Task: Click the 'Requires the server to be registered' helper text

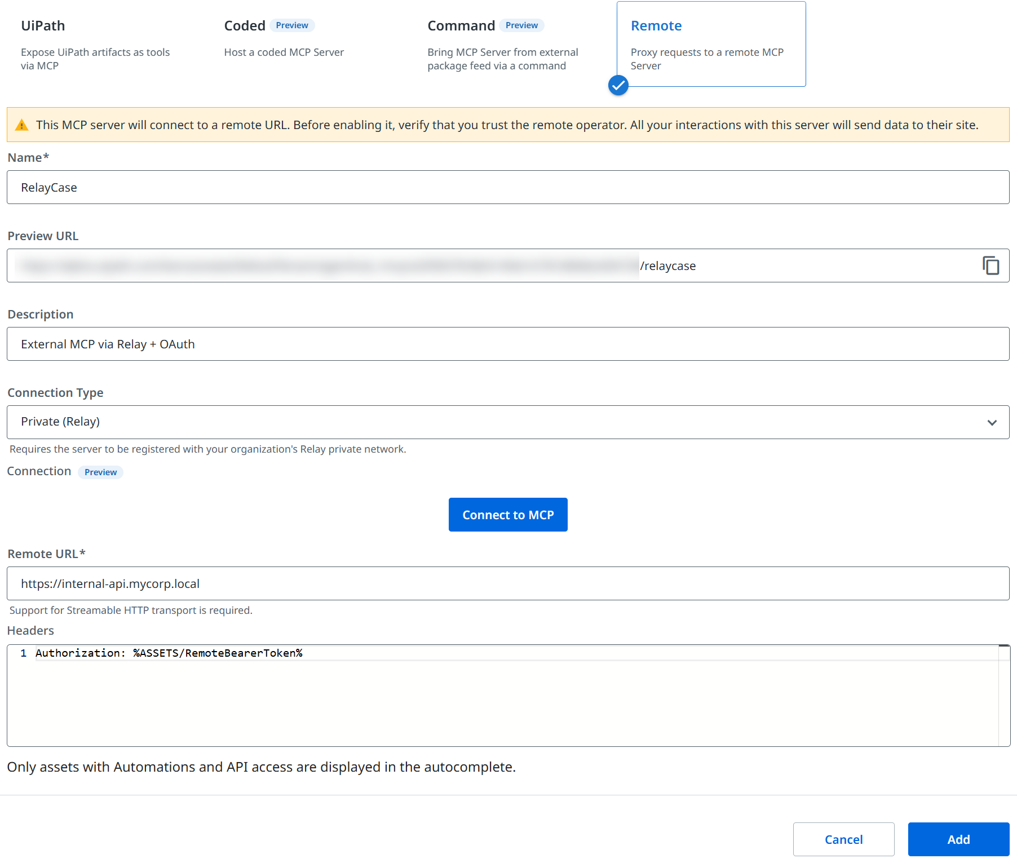Action: pyautogui.click(x=207, y=449)
